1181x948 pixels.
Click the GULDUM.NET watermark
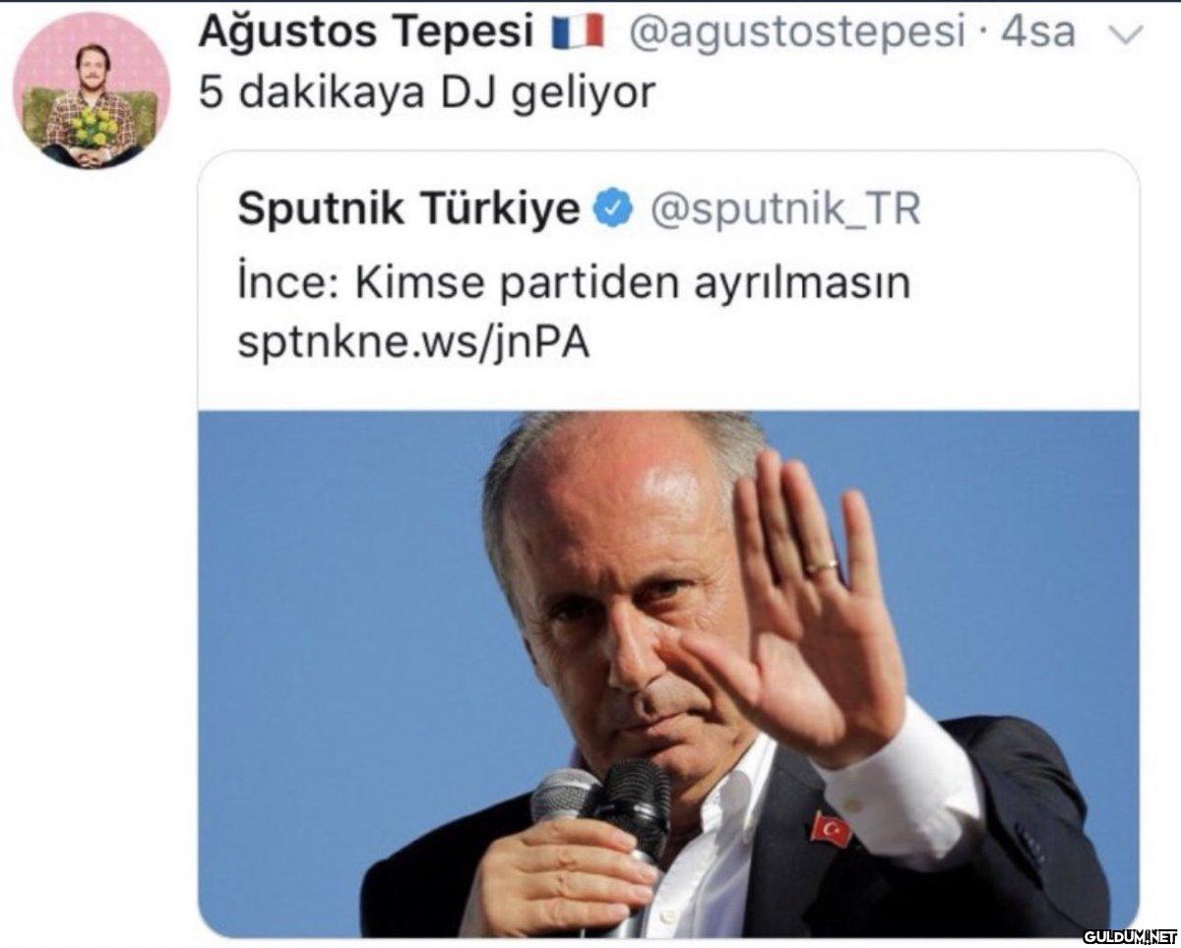(x=1130, y=933)
